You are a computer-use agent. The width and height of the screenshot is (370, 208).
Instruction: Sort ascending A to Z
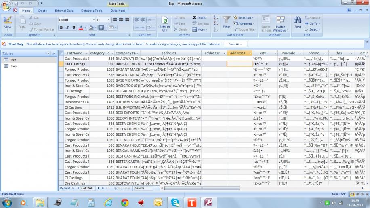[x=216, y=17]
